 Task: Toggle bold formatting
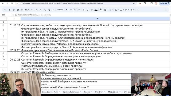click(x=84, y=10)
